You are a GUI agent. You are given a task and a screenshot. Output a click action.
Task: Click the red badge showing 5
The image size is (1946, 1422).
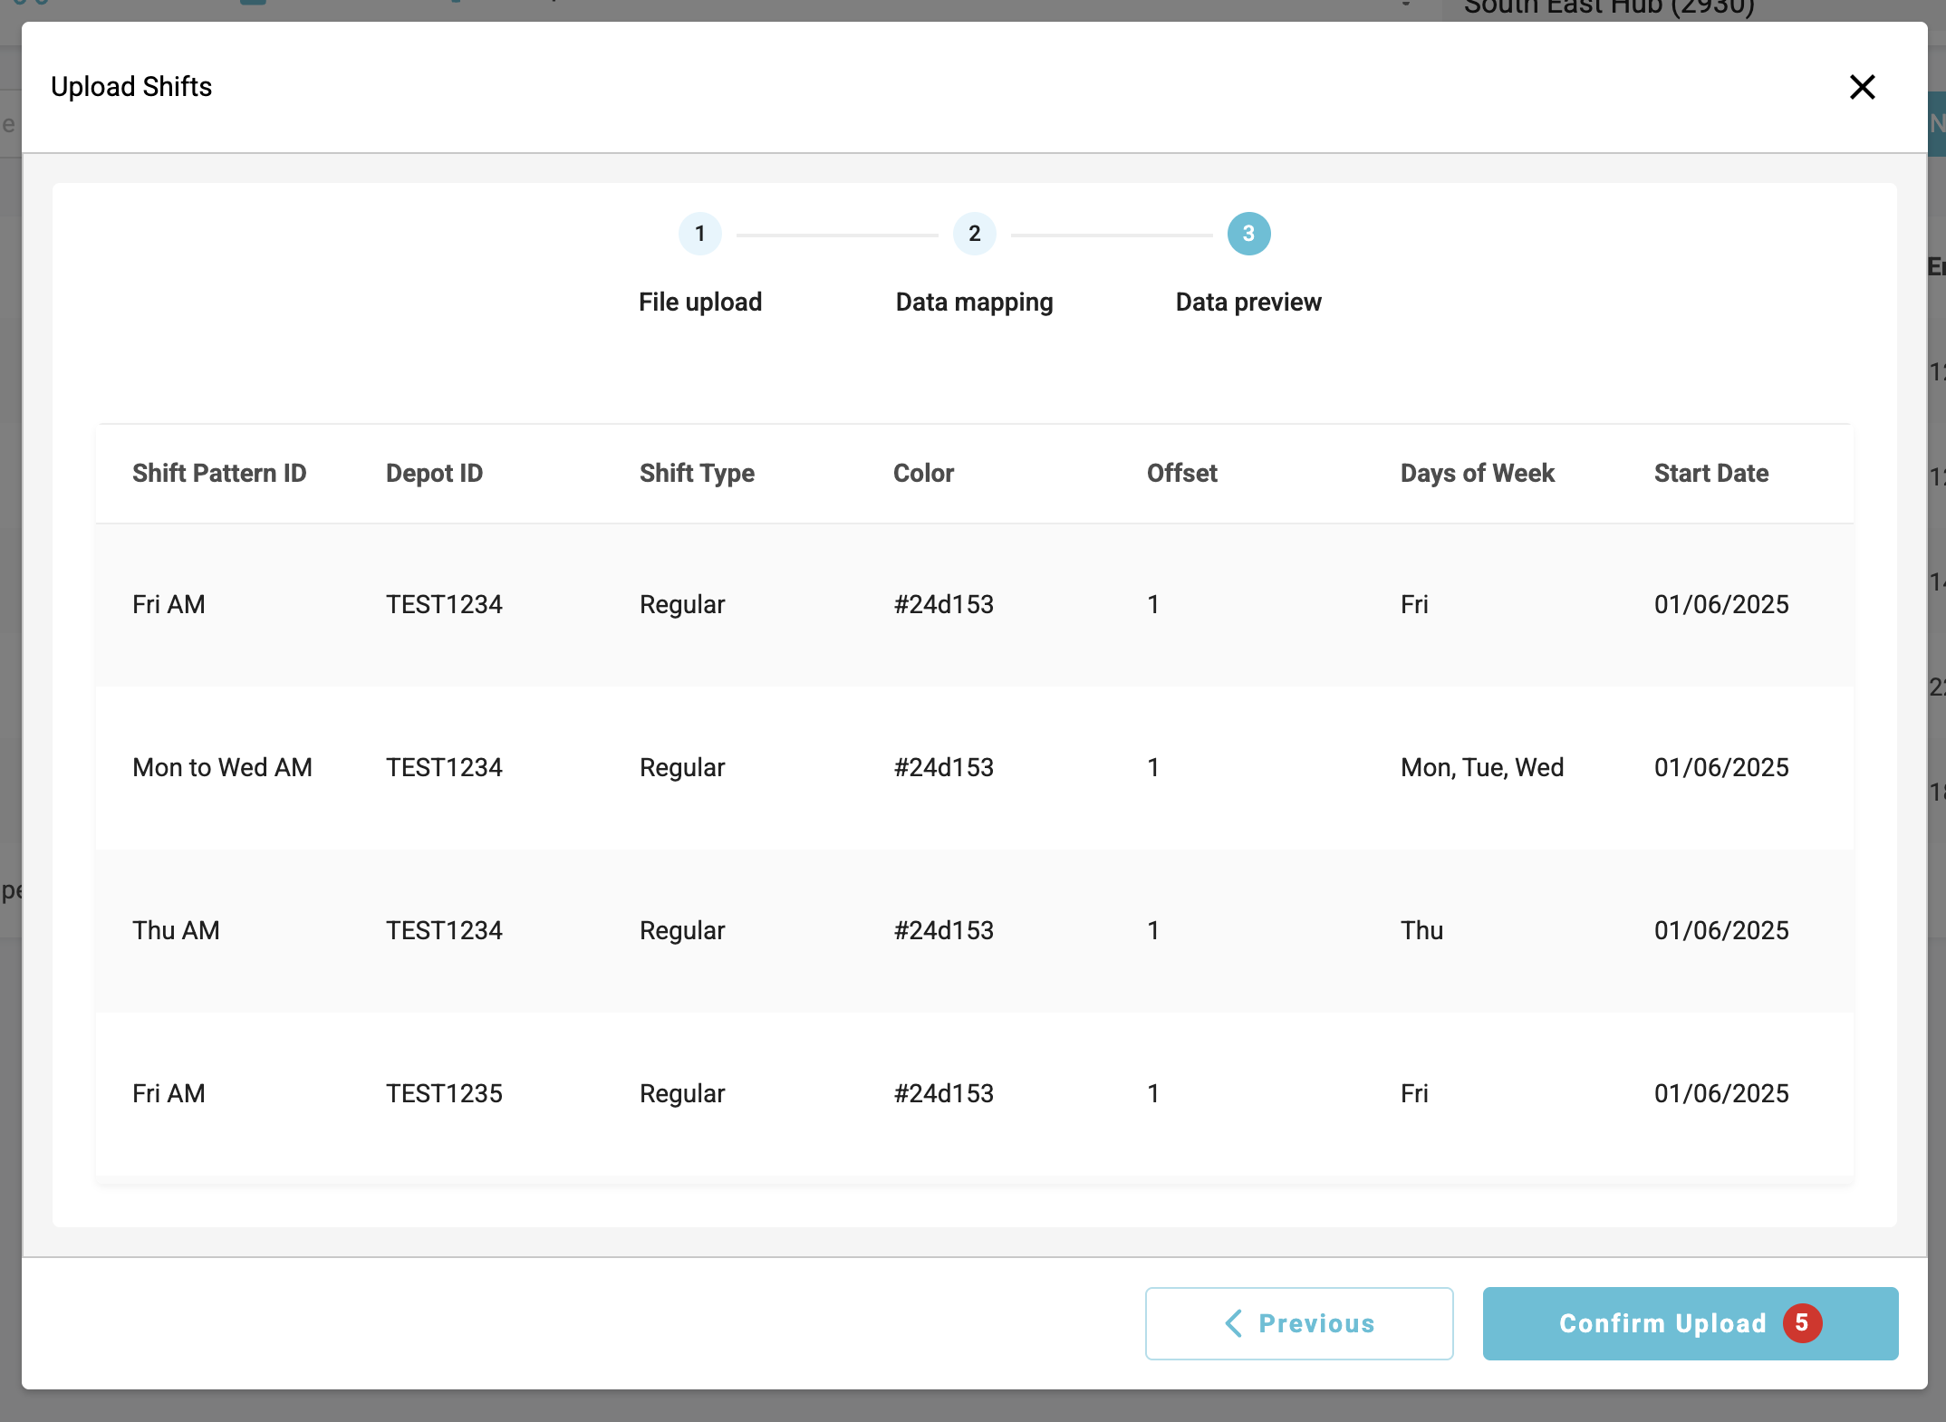tap(1802, 1323)
